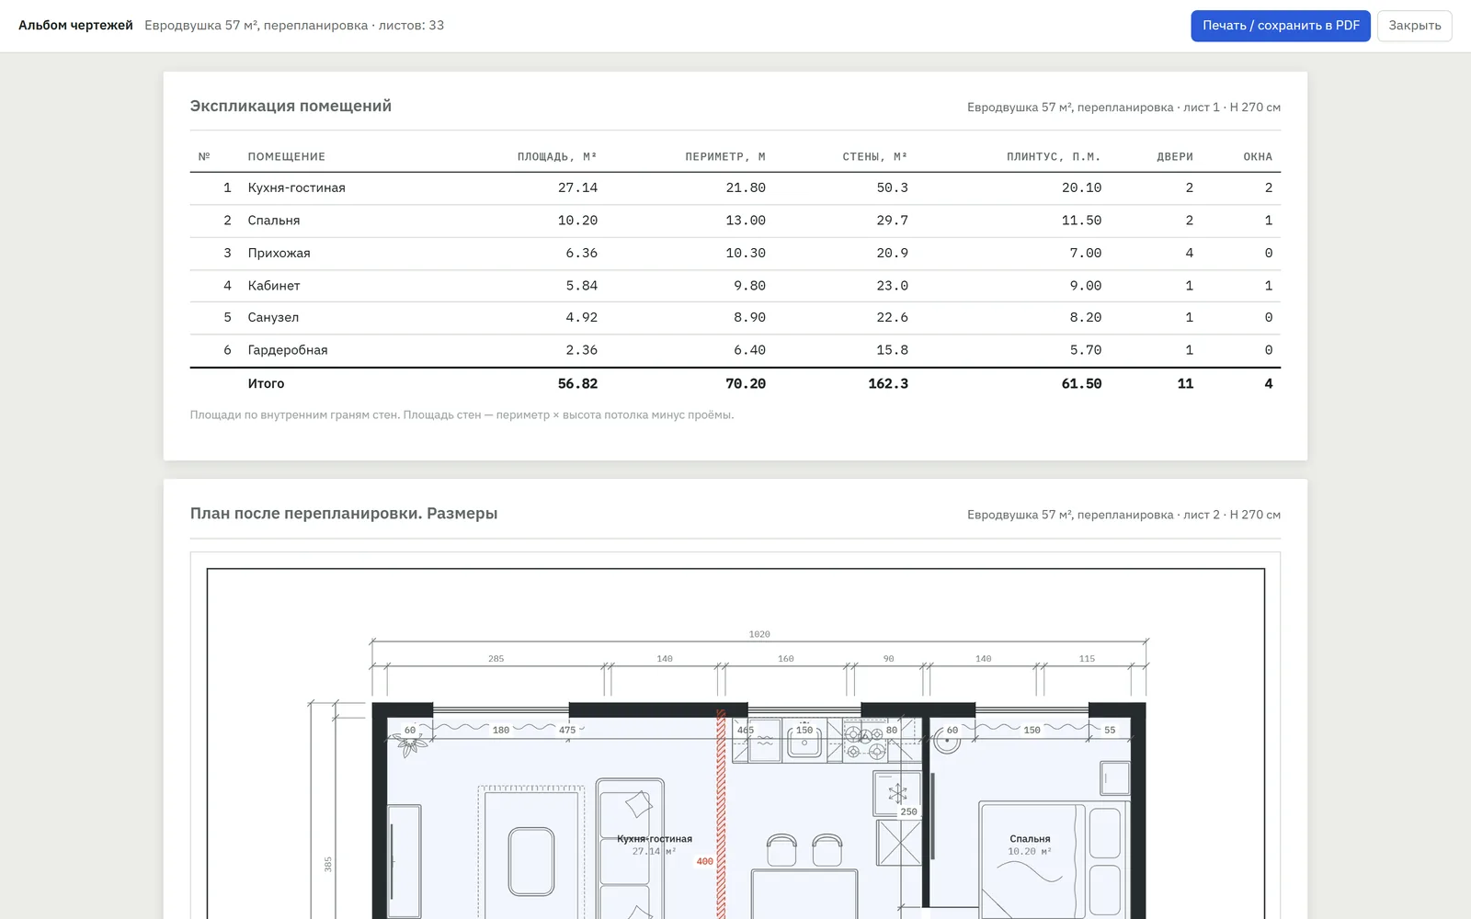Screen dimensions: 1471x919
Task: Click the СТЕНЫ, М² column header
Action: coord(875,156)
